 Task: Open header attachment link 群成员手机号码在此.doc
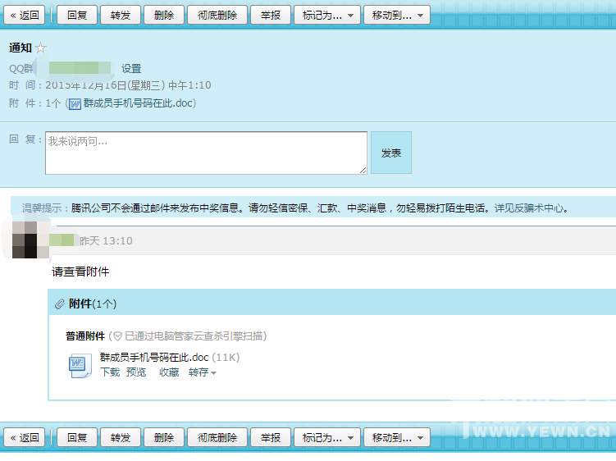pos(138,103)
